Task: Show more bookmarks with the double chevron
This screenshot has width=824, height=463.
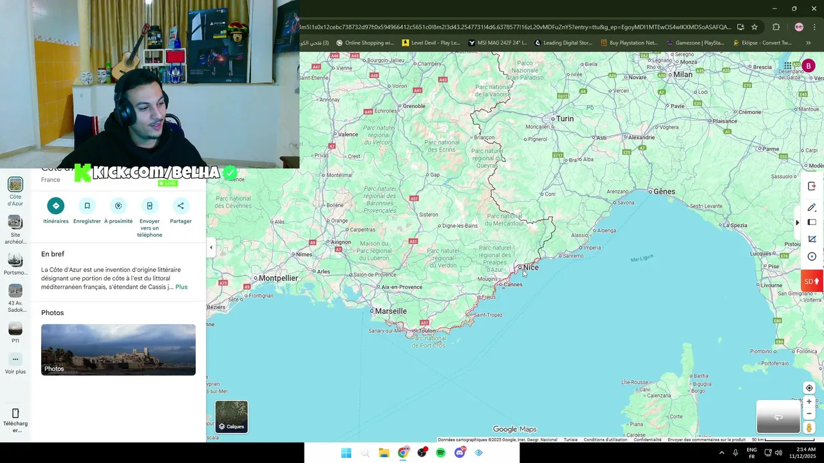Action: [x=808, y=43]
